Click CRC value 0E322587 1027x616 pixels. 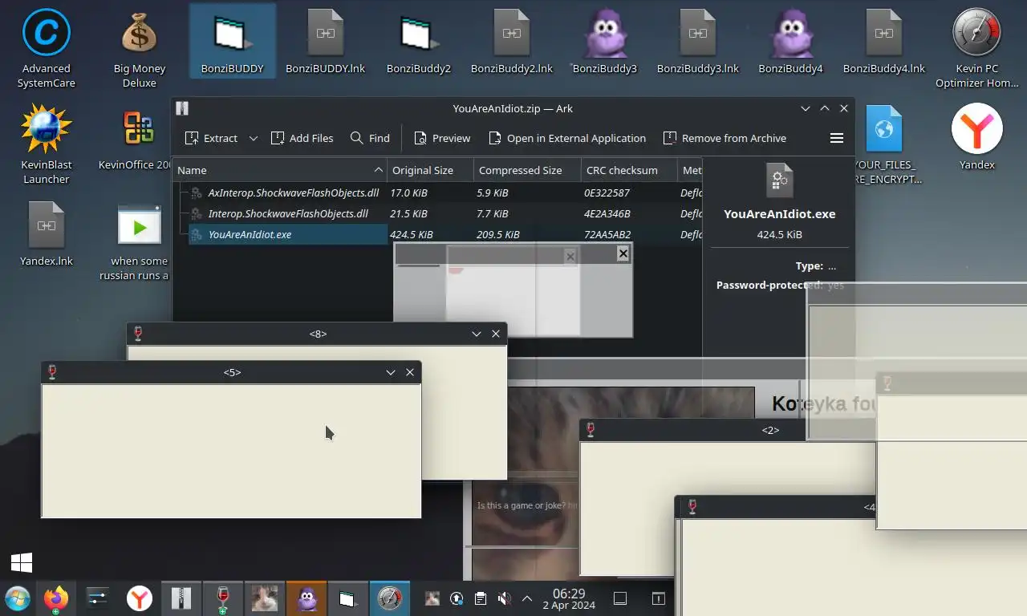pyautogui.click(x=607, y=192)
